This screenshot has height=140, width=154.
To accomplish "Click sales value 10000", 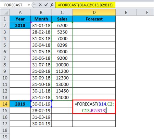I will click(x=62, y=65).
